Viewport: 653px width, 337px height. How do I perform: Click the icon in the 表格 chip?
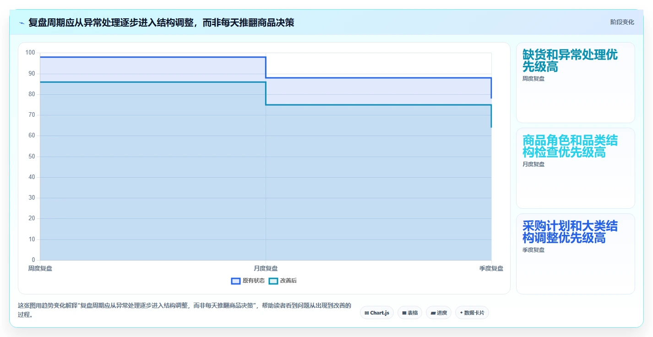tap(404, 313)
